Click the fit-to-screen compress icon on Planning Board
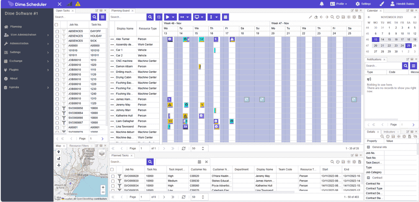 coord(159,17)
